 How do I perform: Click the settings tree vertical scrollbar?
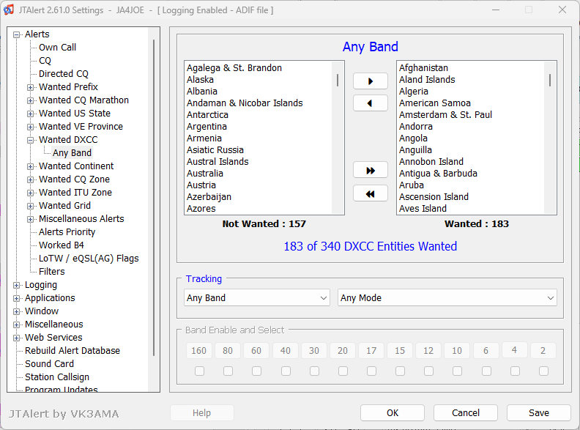tap(154, 198)
